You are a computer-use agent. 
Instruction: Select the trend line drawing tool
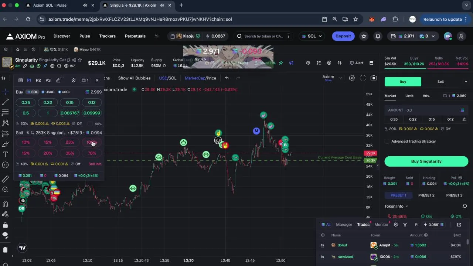tap(5, 102)
